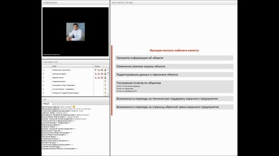Click left marker icon beside Суслов Михаил Андреевич
The height and width of the screenshot is (156, 279).
(43, 89)
